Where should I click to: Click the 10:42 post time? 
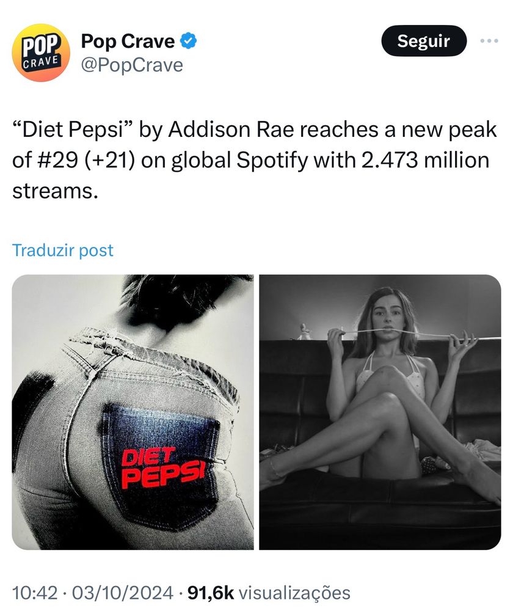tap(35, 593)
